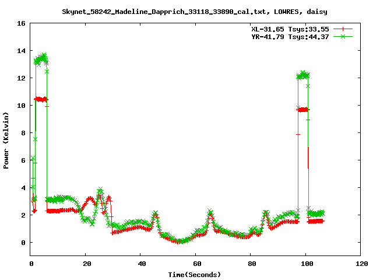Click the red line sample in the legend

coord(343,29)
